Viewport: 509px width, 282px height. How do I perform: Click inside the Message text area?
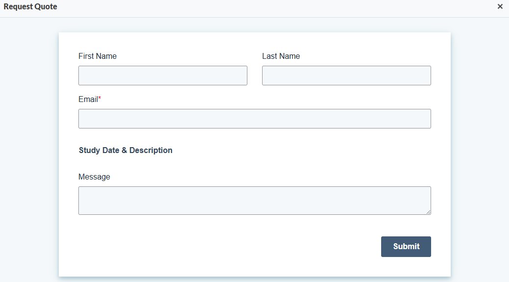click(255, 201)
